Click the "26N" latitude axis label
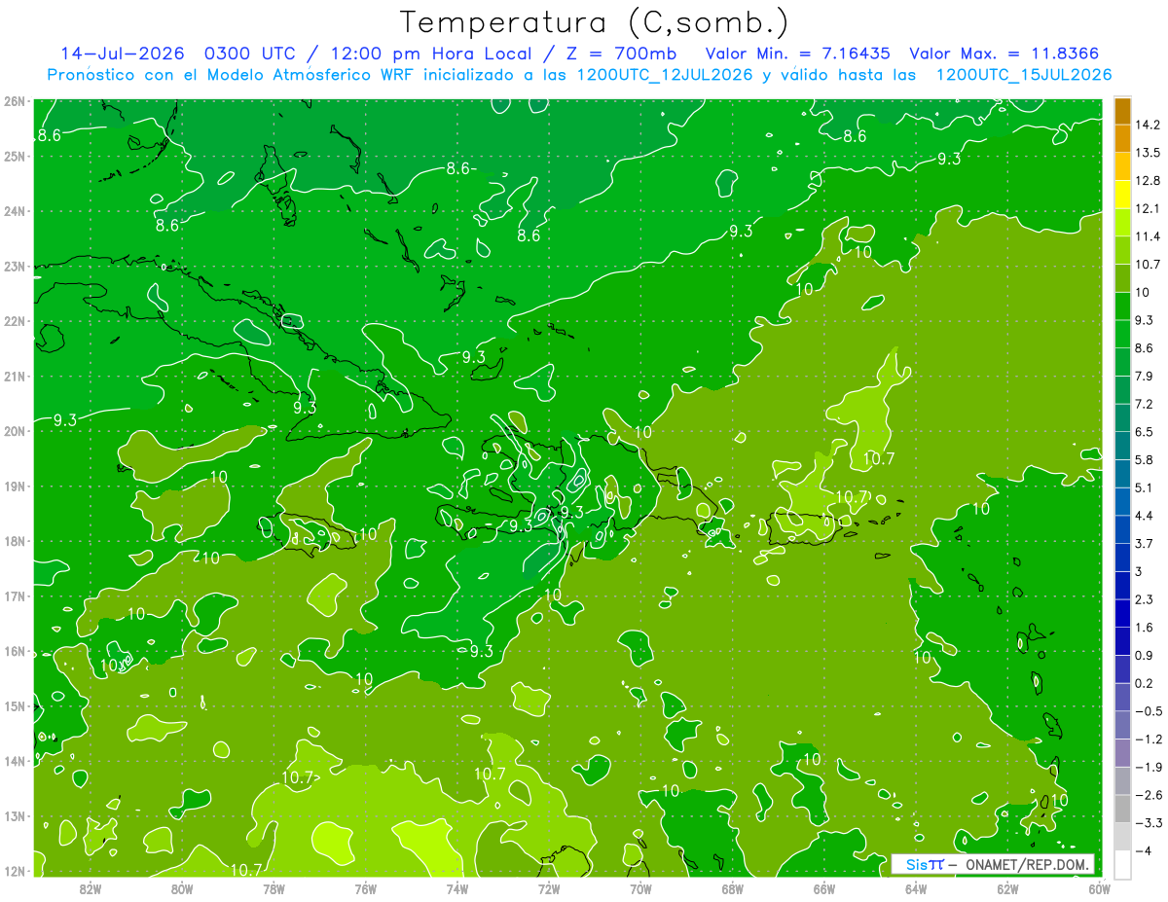This screenshot has width=1168, height=902. (15, 101)
